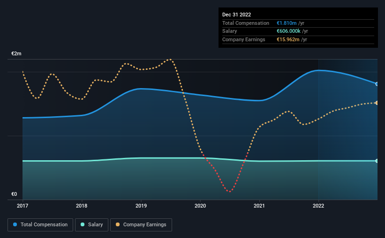Click the €2m y-axis label
This screenshot has height=238, width=385.
(x=16, y=53)
